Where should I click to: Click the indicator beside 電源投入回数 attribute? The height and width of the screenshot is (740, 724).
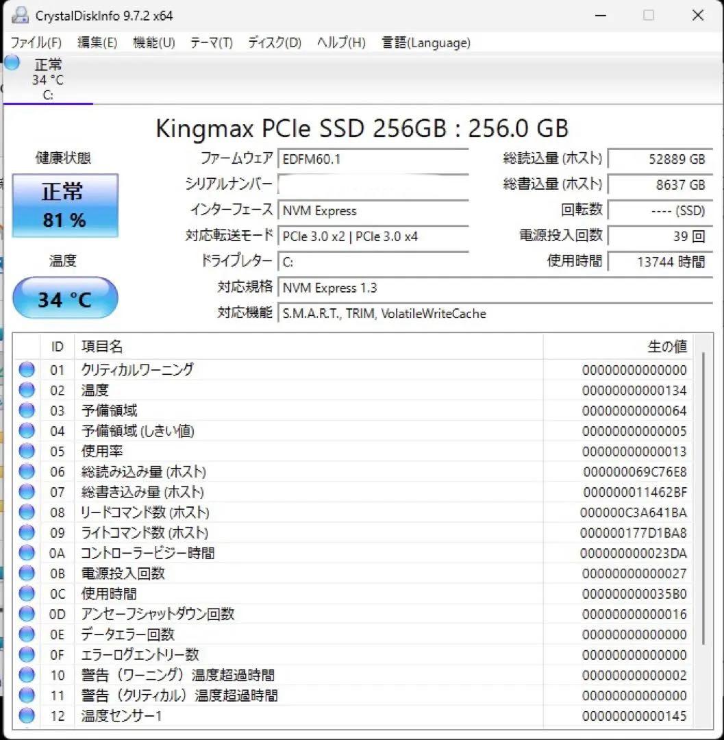tap(26, 573)
